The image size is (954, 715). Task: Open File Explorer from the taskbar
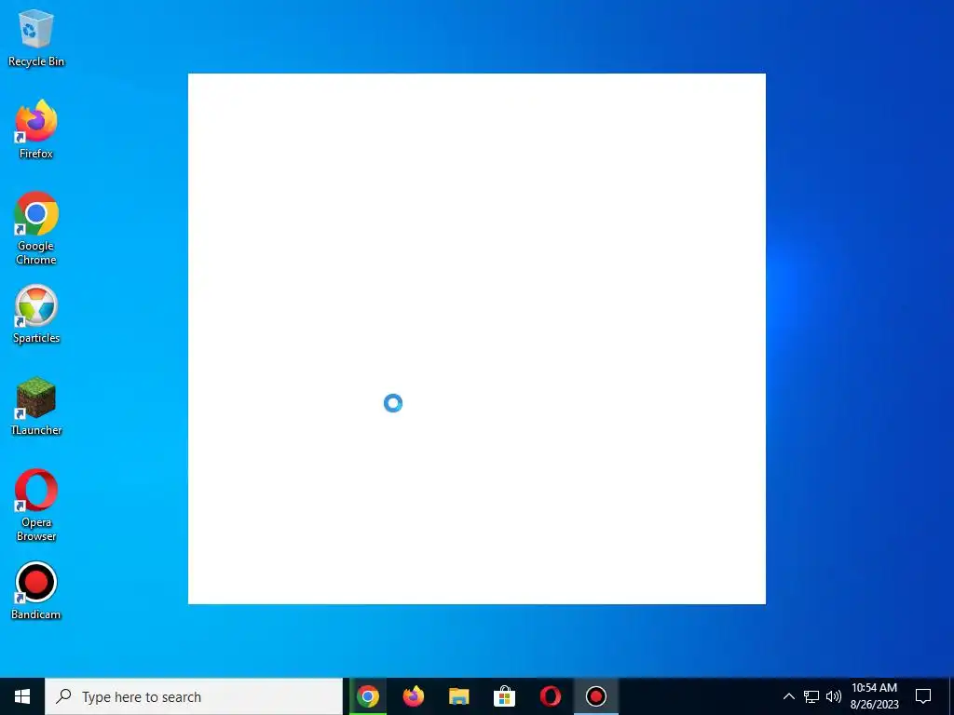point(458,696)
